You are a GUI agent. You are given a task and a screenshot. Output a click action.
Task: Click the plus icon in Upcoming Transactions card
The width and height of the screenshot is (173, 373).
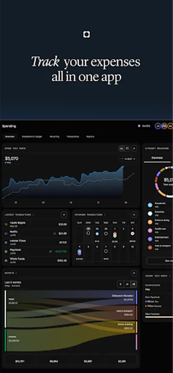pyautogui.click(x=134, y=215)
